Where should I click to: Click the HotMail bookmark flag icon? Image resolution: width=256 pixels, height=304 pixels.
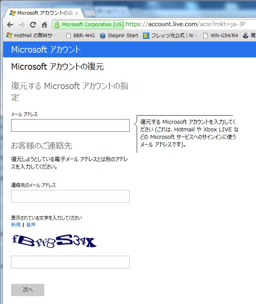click(9, 35)
